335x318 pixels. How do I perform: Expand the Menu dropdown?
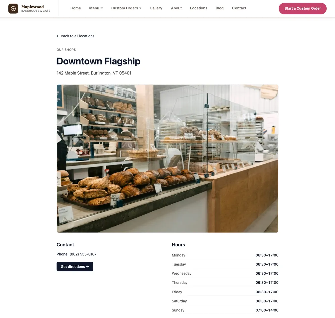click(x=96, y=8)
